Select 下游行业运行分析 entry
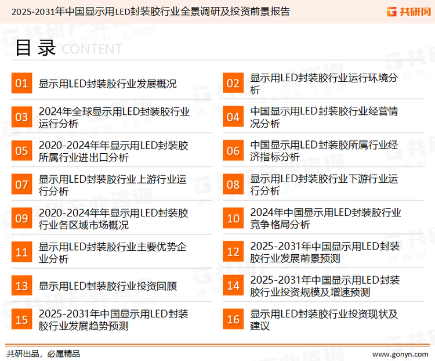 click(x=324, y=185)
